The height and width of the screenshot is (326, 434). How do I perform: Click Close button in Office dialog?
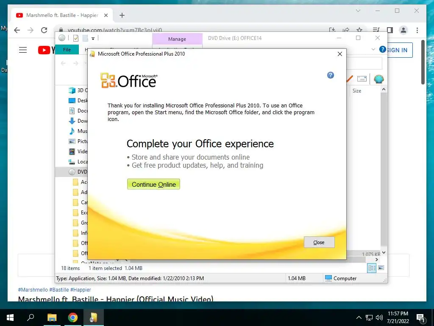(x=319, y=242)
